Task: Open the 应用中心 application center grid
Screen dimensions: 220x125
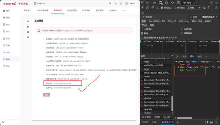Action: (x=40, y=4)
